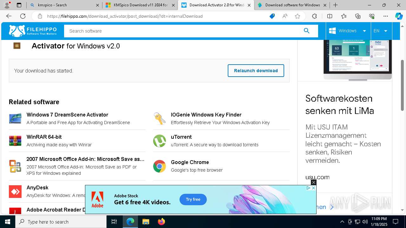
Task: Open the shopping tag icon in address bar
Action: [x=272, y=16]
